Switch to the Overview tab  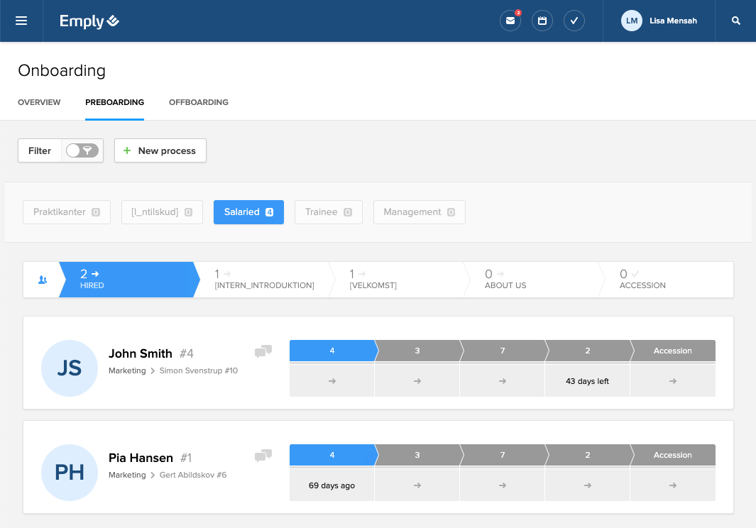coord(39,102)
